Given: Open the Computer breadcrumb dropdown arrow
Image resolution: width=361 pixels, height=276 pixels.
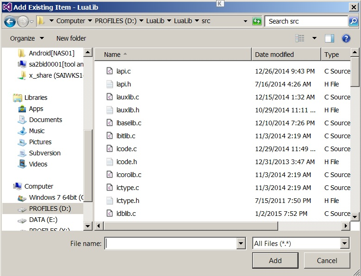Looking at the screenshot, I should (x=90, y=21).
